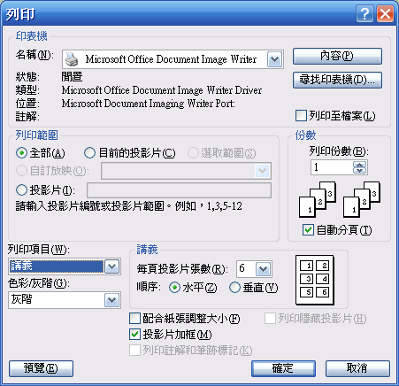The width and height of the screenshot is (399, 386).
Task: Click 取消 to cancel
Action: [x=357, y=368]
